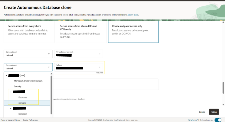The width and height of the screenshot is (226, 125).
Task: Close the open Compartment dropdown beside Subnet
Action: coord(28,67)
